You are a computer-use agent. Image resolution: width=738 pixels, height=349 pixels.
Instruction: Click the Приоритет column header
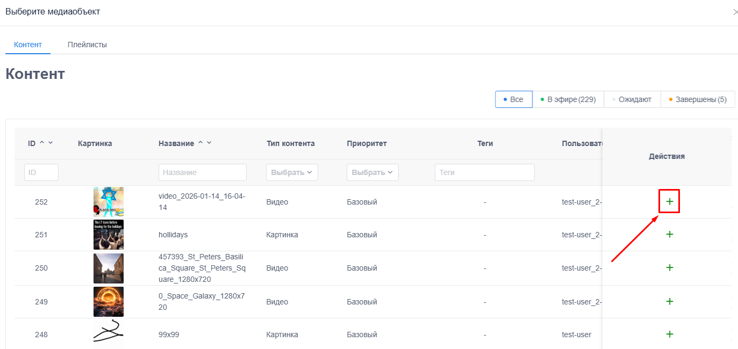(367, 143)
